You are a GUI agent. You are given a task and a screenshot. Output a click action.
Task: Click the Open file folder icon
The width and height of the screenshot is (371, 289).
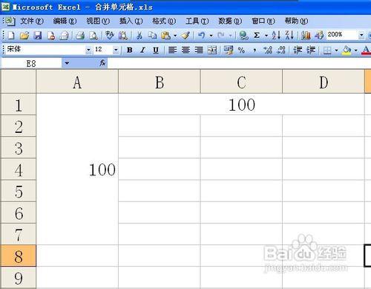24,36
